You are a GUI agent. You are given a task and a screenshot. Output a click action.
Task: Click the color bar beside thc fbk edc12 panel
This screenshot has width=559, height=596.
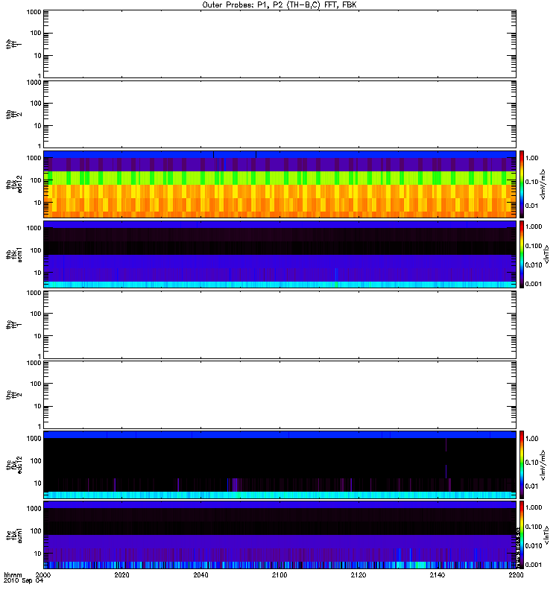pos(522,465)
